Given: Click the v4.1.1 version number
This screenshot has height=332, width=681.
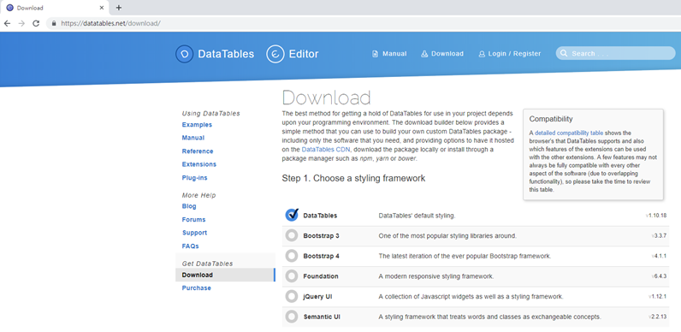Looking at the screenshot, I should point(659,257).
